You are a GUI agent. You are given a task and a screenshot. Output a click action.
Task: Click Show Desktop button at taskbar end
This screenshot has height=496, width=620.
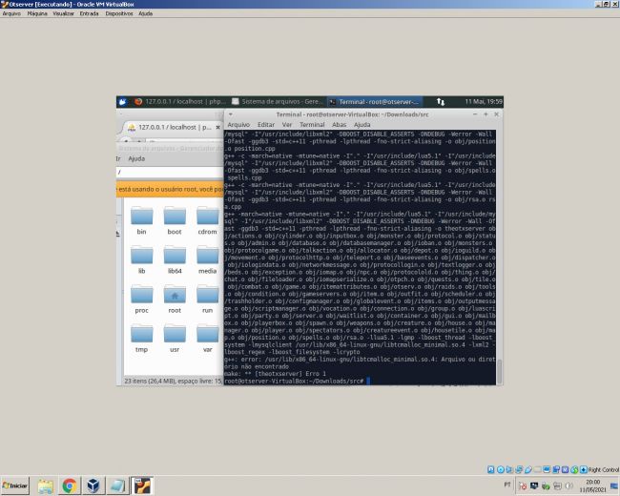614,486
